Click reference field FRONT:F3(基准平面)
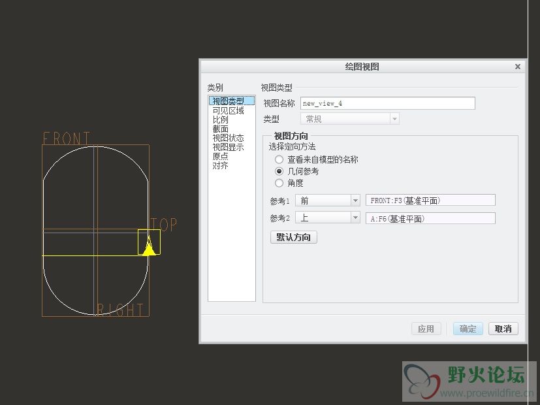540x405 pixels. coord(430,201)
